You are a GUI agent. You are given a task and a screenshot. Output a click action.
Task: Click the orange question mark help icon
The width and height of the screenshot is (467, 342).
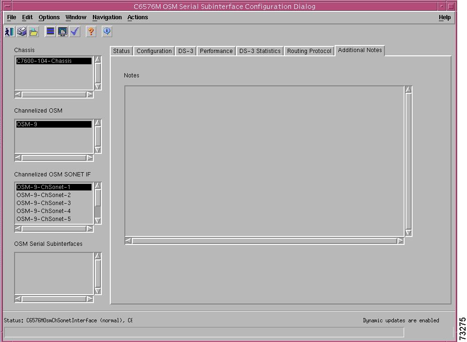pyautogui.click(x=91, y=31)
